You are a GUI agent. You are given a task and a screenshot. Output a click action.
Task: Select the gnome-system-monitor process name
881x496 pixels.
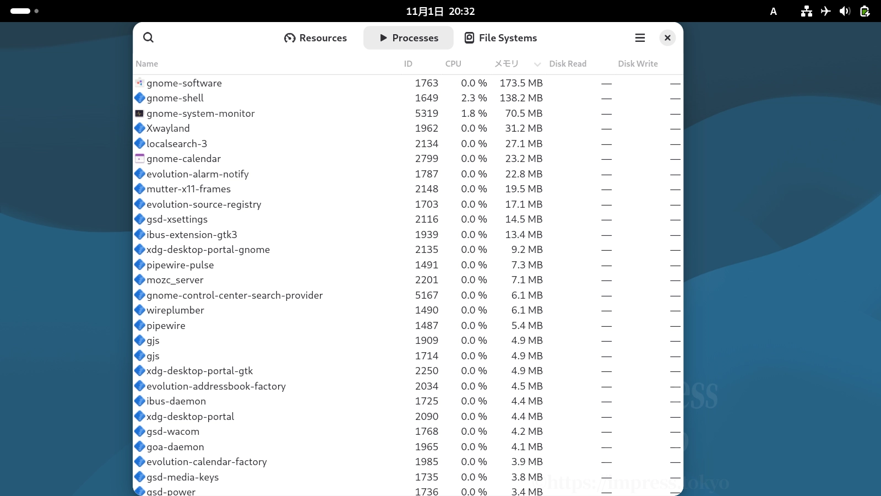point(200,113)
